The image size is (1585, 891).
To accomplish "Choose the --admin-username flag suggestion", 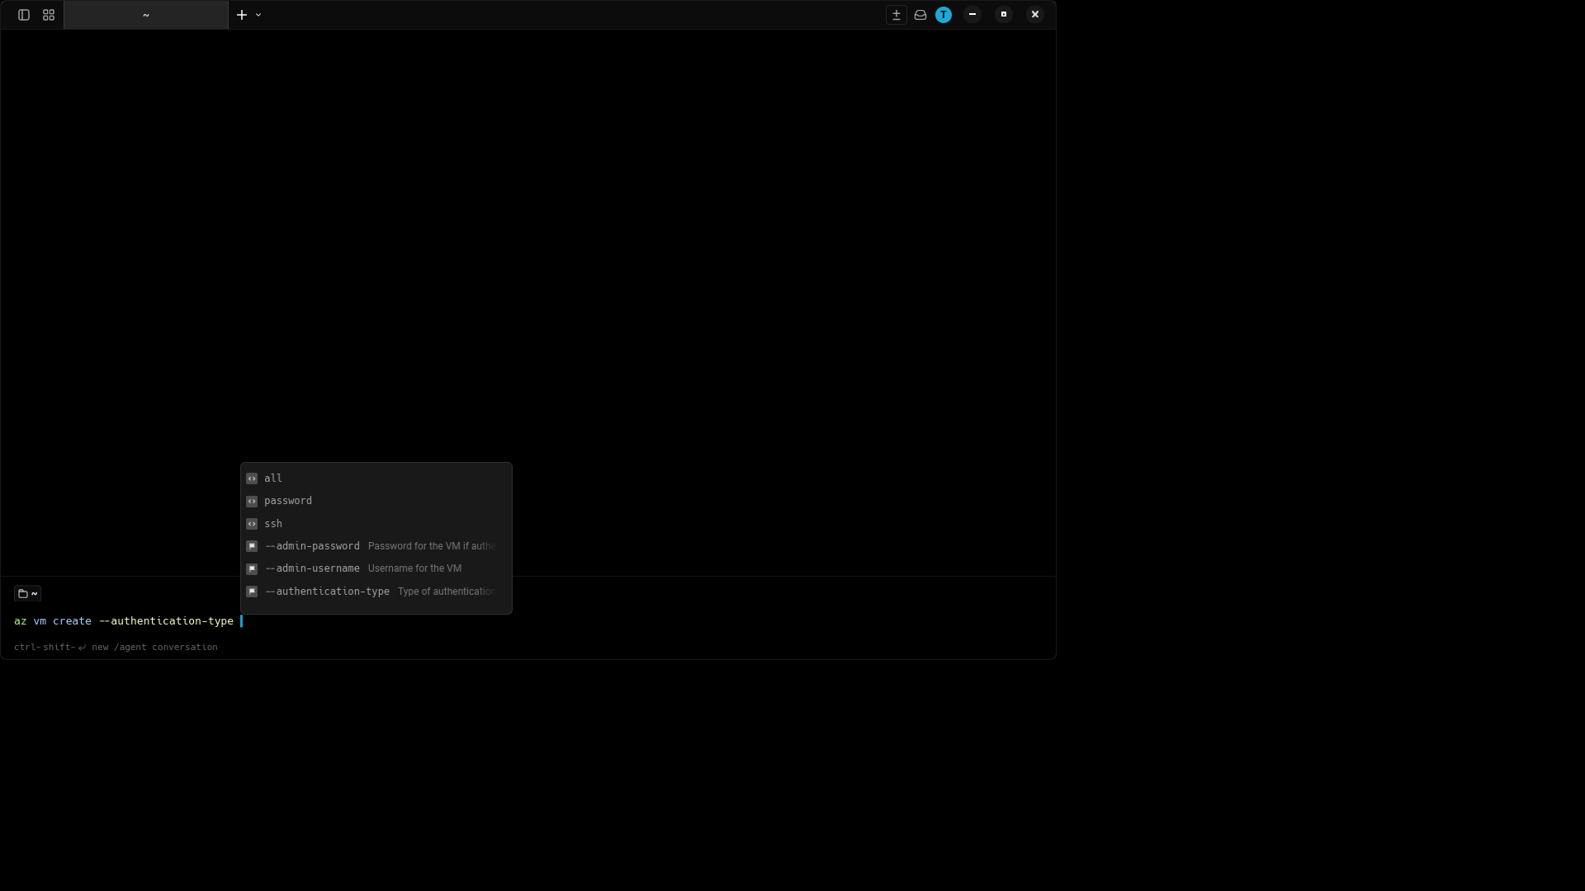I will 376,568.
